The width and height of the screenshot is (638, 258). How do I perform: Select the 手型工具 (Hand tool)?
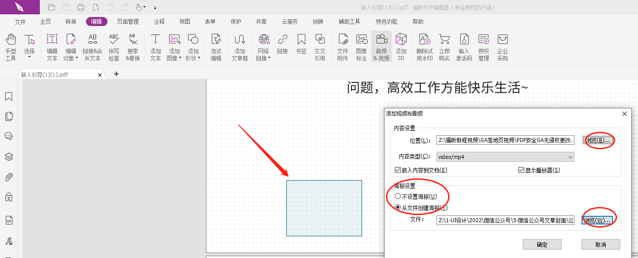[x=10, y=46]
